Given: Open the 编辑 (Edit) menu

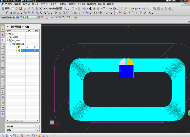Looking at the screenshot, I should tap(17, 4).
